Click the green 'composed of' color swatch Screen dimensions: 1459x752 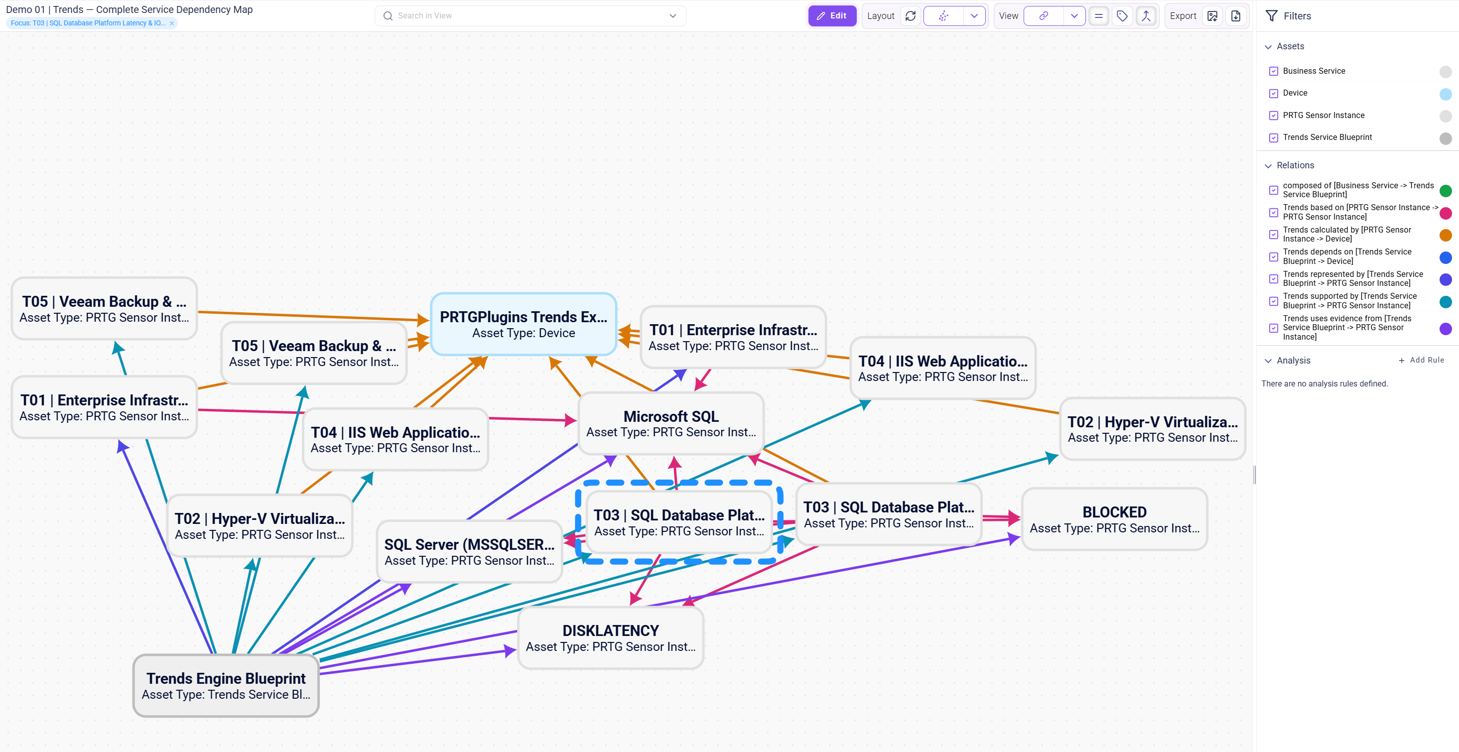click(1446, 191)
